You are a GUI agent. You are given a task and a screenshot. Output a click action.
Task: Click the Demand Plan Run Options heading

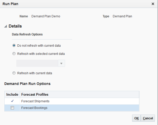coord(27,84)
